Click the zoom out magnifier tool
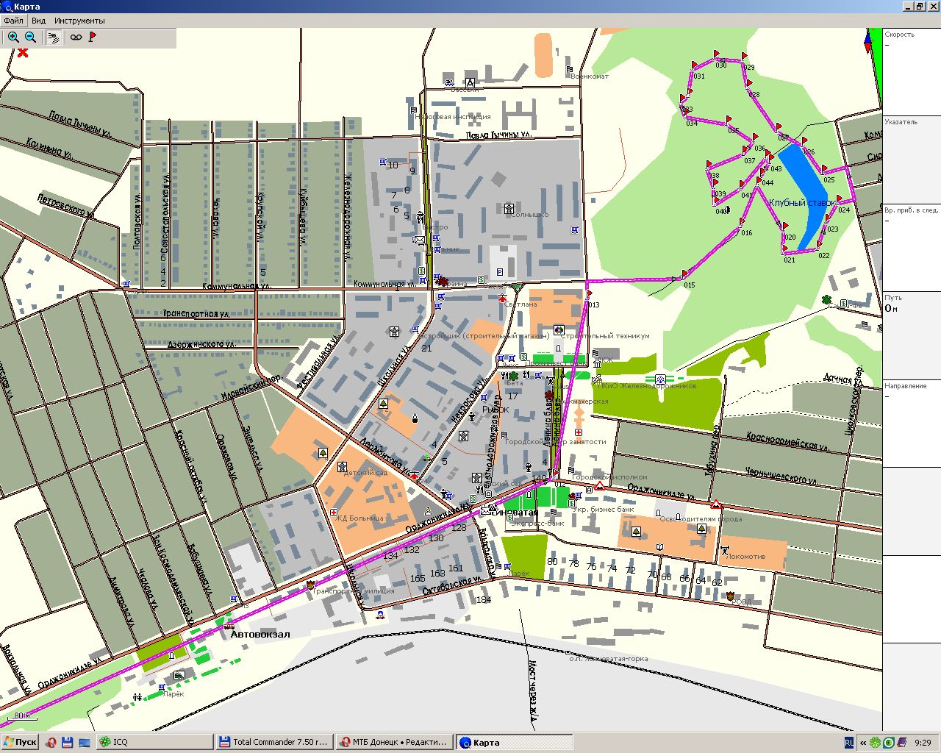 coord(31,38)
